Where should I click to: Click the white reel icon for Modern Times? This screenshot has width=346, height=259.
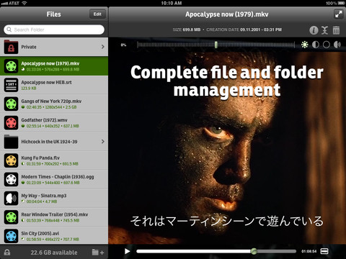pyautogui.click(x=11, y=179)
